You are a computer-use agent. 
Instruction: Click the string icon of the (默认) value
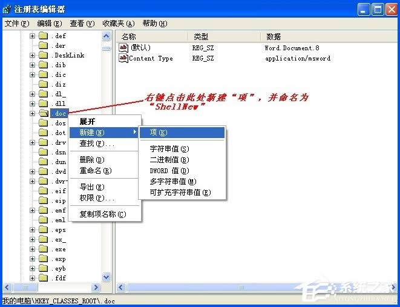[123, 48]
